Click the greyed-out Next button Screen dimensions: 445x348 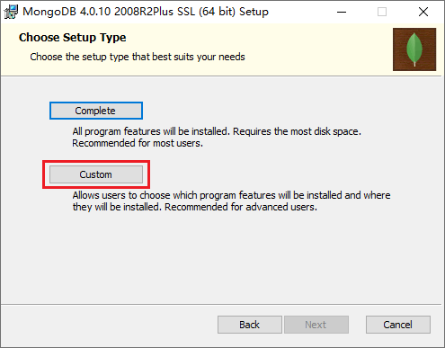(316, 325)
